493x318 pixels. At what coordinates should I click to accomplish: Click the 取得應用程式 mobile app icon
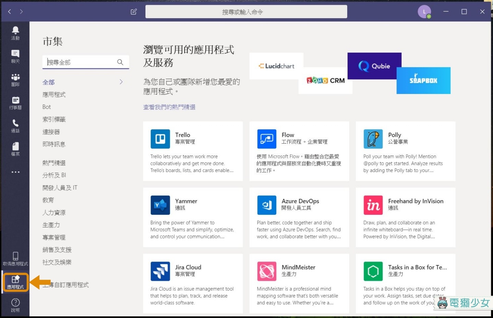(x=15, y=256)
